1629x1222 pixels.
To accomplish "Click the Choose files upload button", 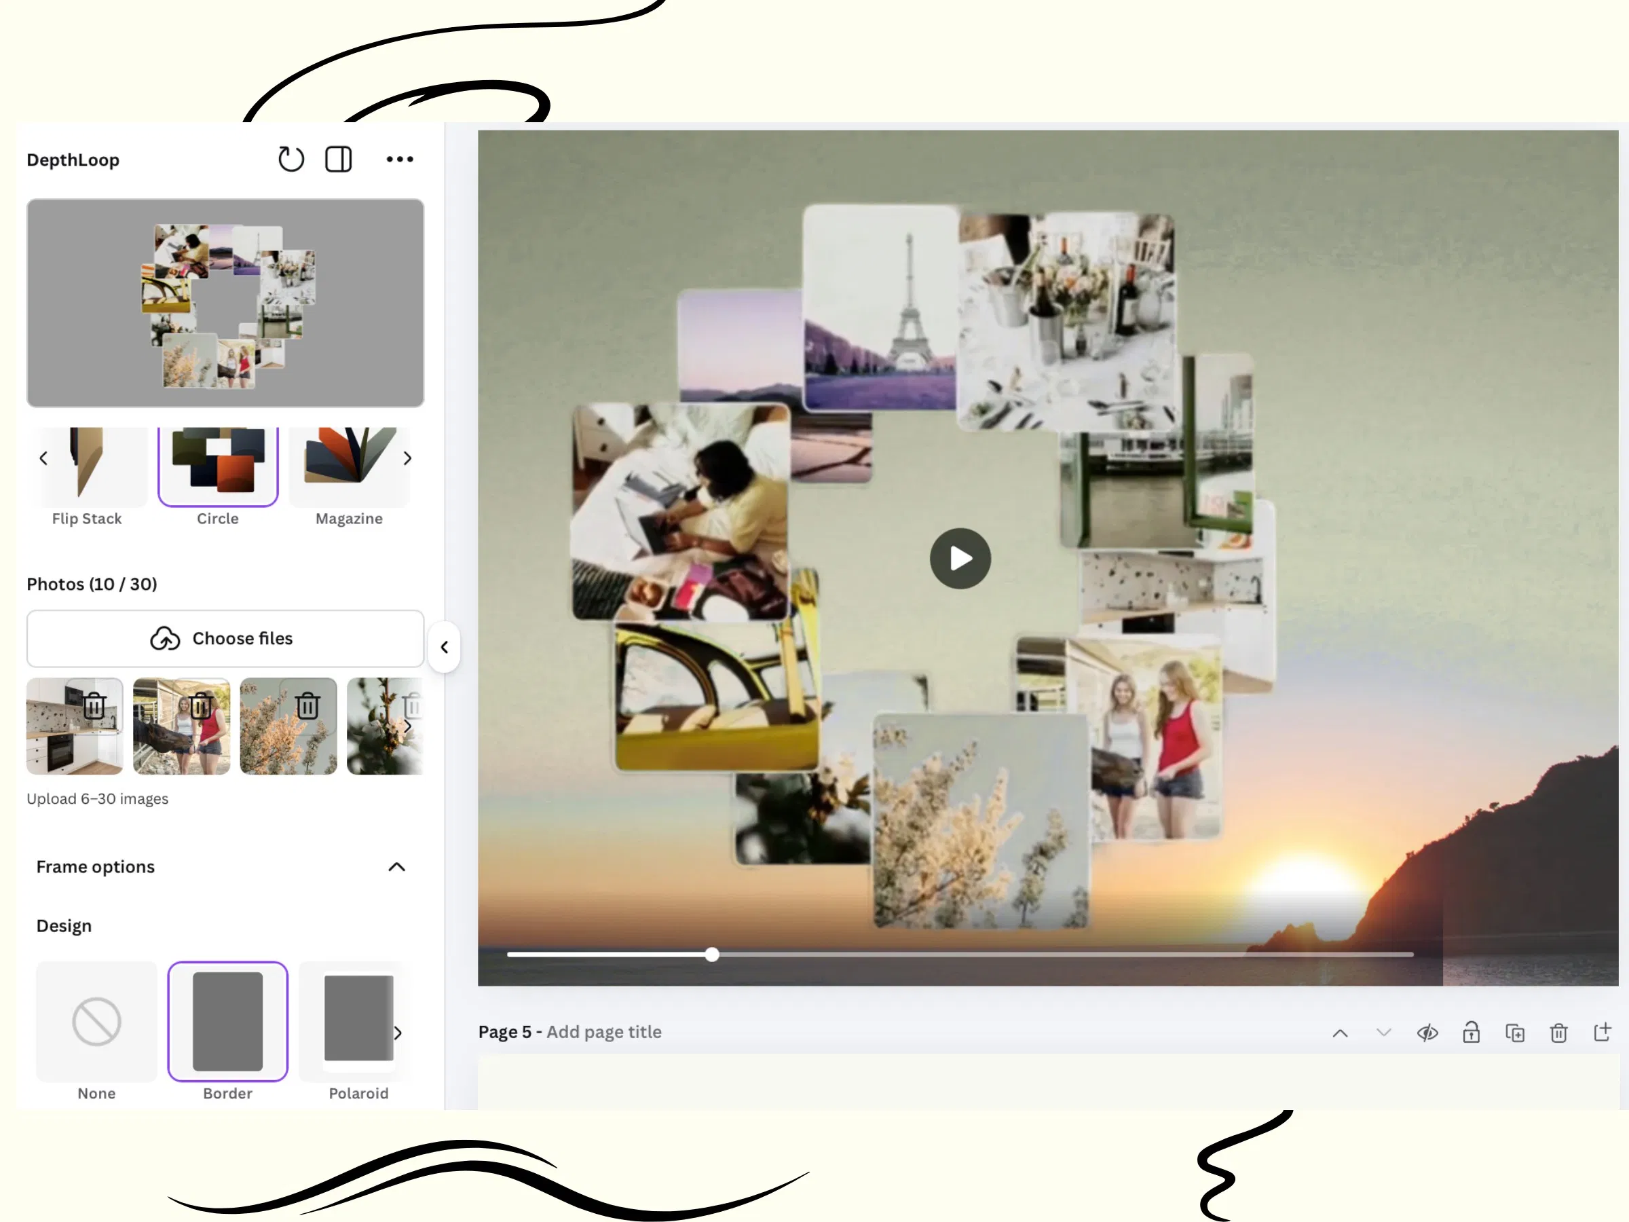I will coord(225,639).
